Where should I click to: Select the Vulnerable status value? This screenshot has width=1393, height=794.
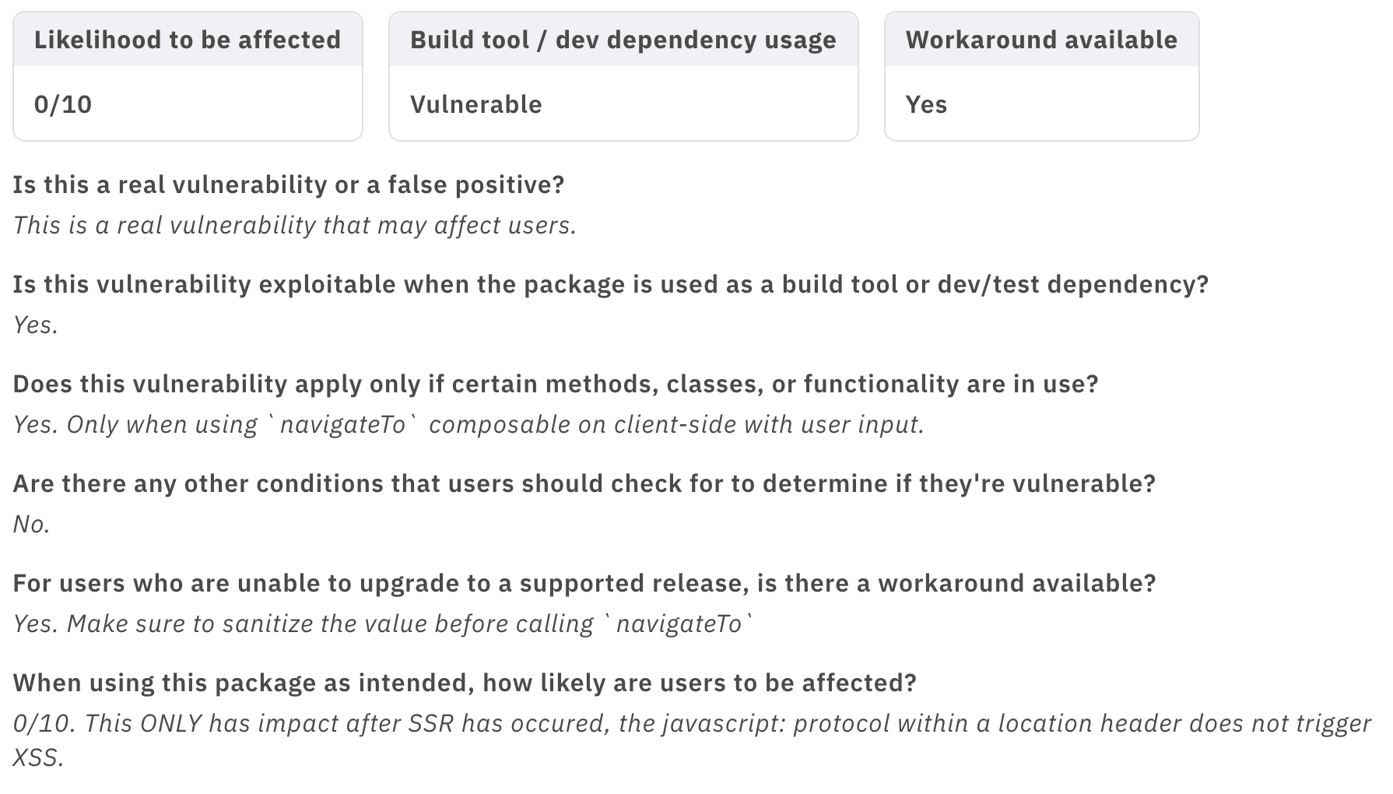(x=476, y=104)
